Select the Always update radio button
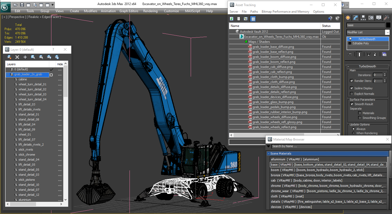392x214 pixels. [353, 129]
